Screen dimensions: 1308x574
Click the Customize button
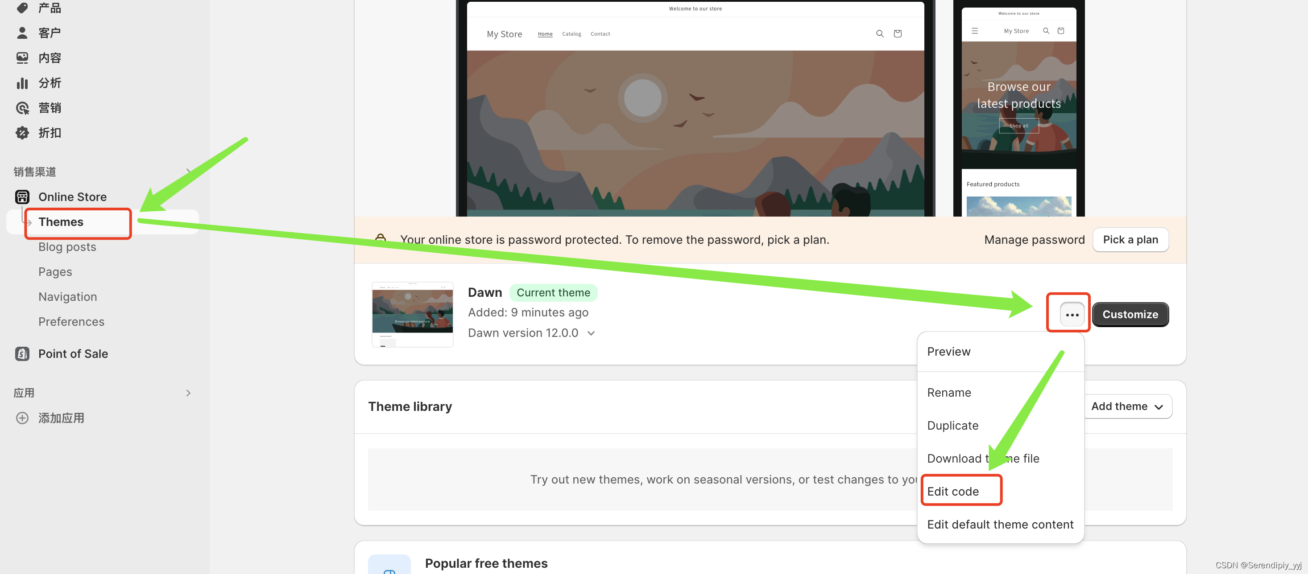1130,314
